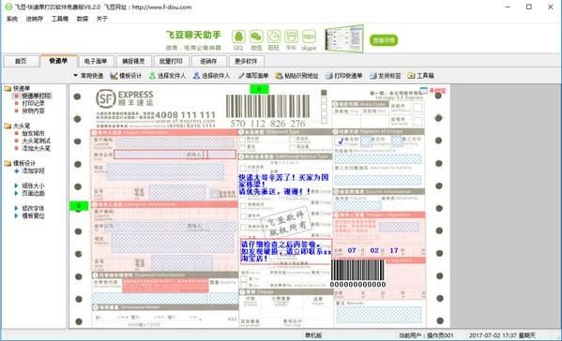
Task: Open the 常用快递 dropdown
Action: pyautogui.click(x=88, y=76)
